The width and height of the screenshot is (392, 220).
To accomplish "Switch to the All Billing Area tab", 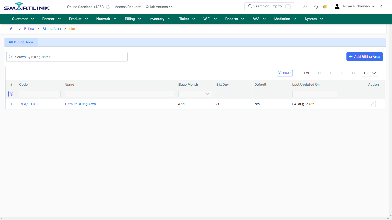I will tap(21, 42).
